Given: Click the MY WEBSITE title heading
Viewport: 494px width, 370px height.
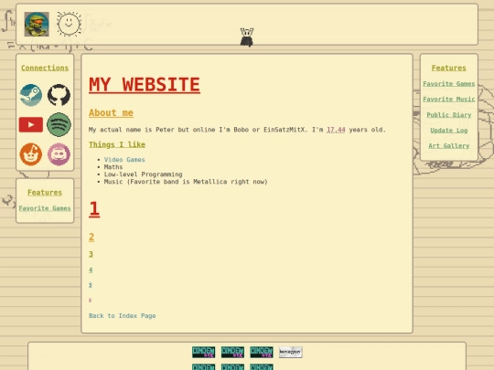Looking at the screenshot, I should click(x=145, y=85).
